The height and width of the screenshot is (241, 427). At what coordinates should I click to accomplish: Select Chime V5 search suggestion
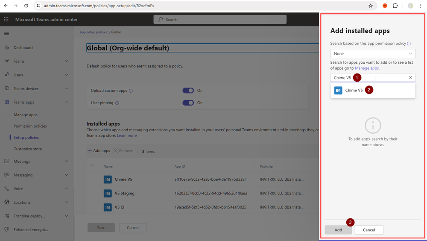[373, 90]
